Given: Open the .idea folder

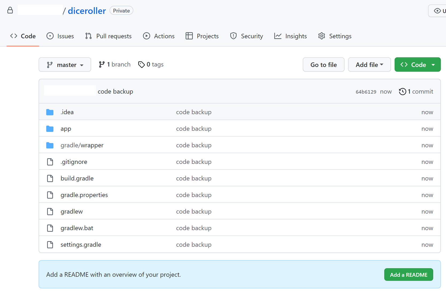Looking at the screenshot, I should [x=67, y=112].
